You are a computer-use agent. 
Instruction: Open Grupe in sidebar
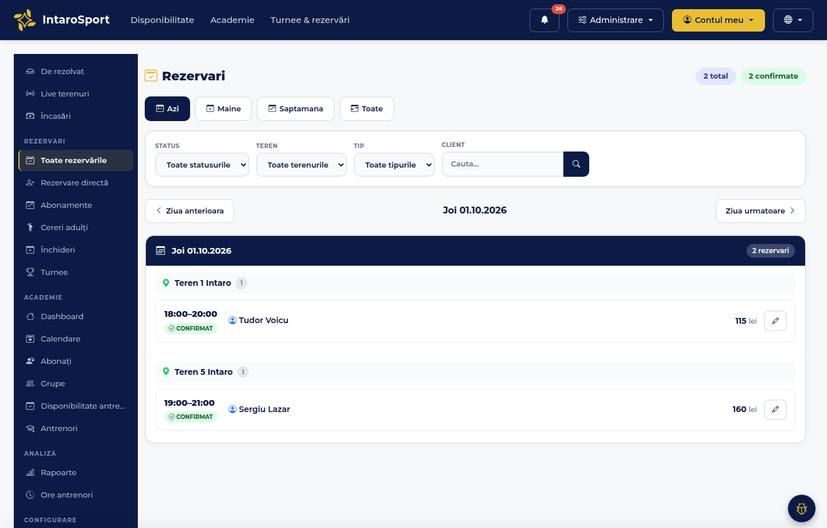tap(76, 383)
